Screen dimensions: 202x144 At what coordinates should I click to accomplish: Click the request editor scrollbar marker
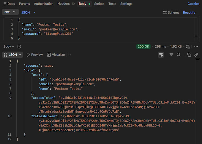click(196, 36)
